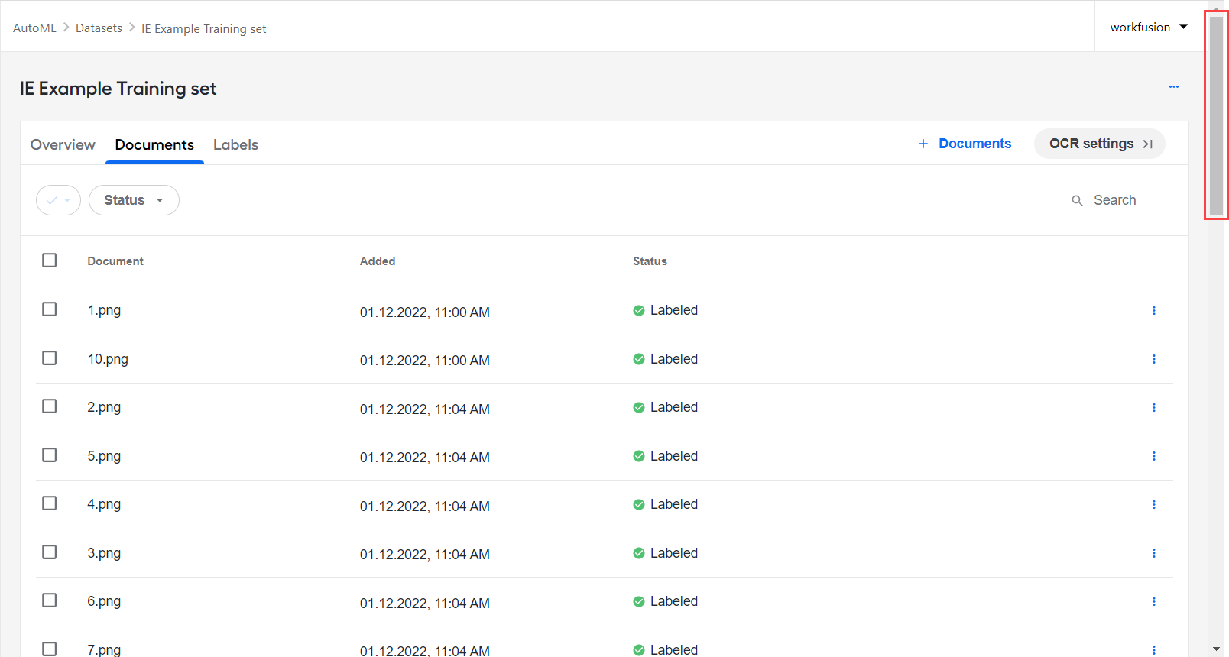This screenshot has width=1229, height=657.
Task: Focus the Search input field
Action: [x=1114, y=200]
